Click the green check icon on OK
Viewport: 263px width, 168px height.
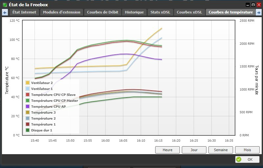[239, 159]
